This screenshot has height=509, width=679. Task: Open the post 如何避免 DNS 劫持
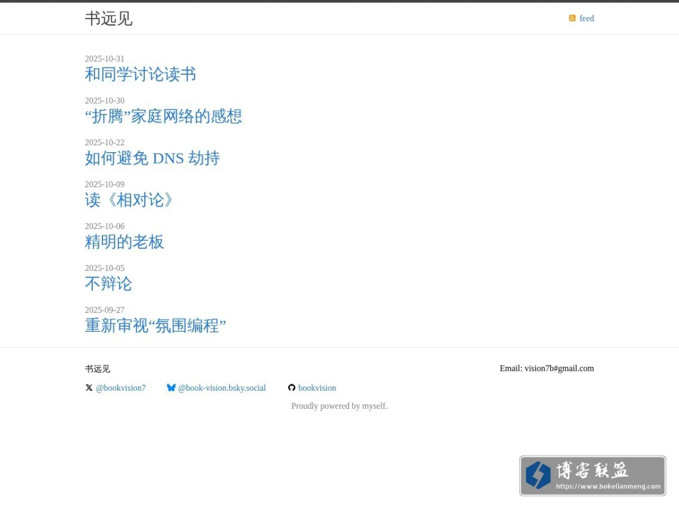(152, 158)
